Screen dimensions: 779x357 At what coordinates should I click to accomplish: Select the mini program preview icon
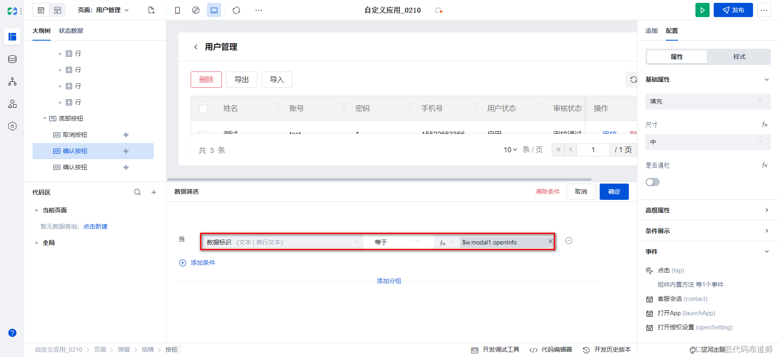[196, 10]
